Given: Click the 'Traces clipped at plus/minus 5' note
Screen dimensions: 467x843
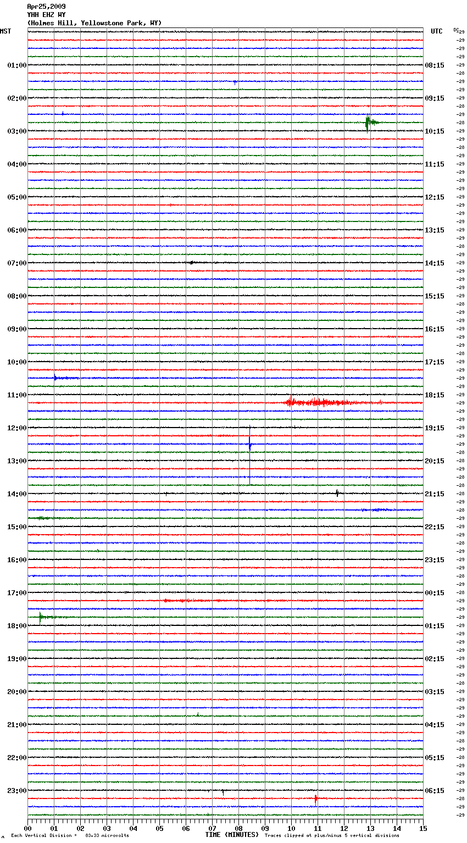Looking at the screenshot, I should point(332,836).
